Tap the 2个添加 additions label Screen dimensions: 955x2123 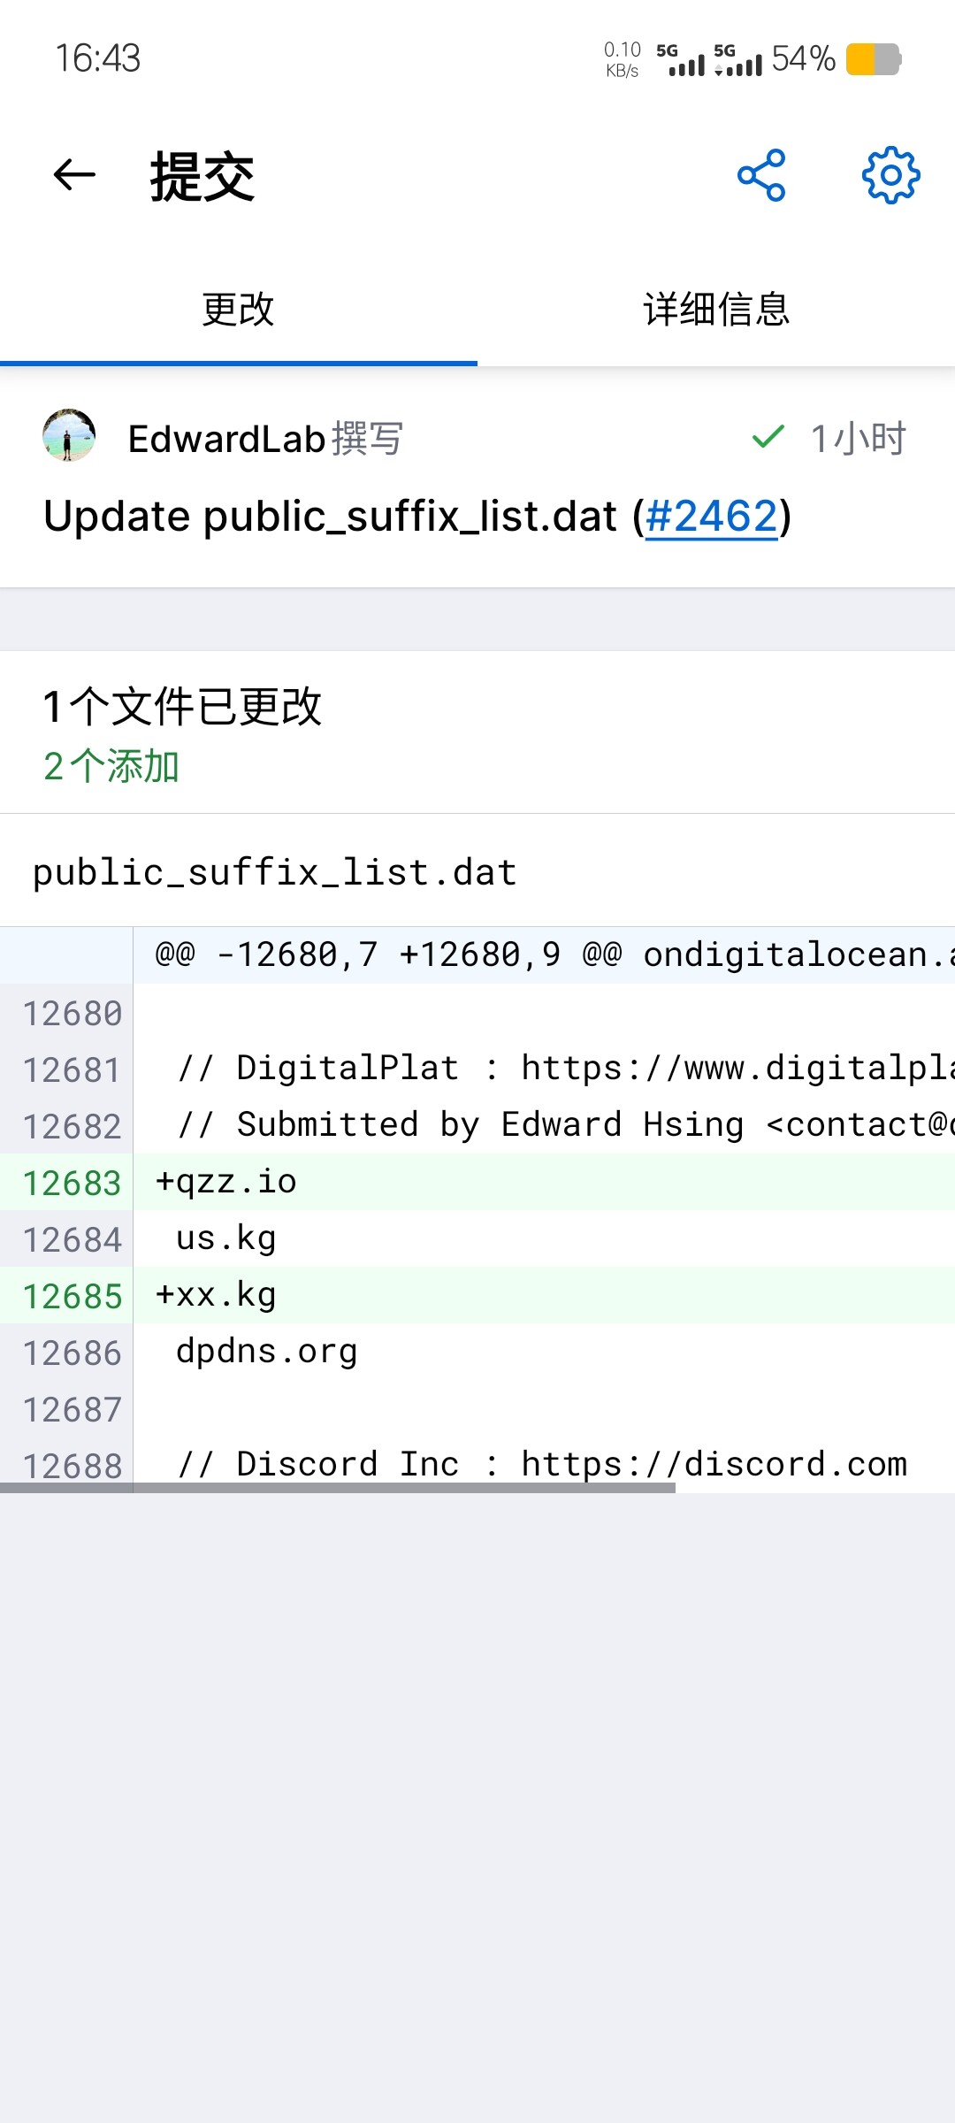coord(111,766)
